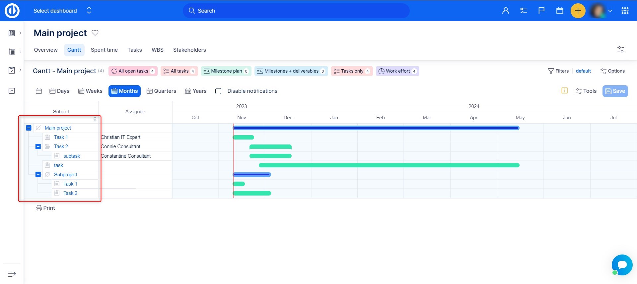
Task: Collapse the Task 2 tree node
Action: click(x=38, y=146)
